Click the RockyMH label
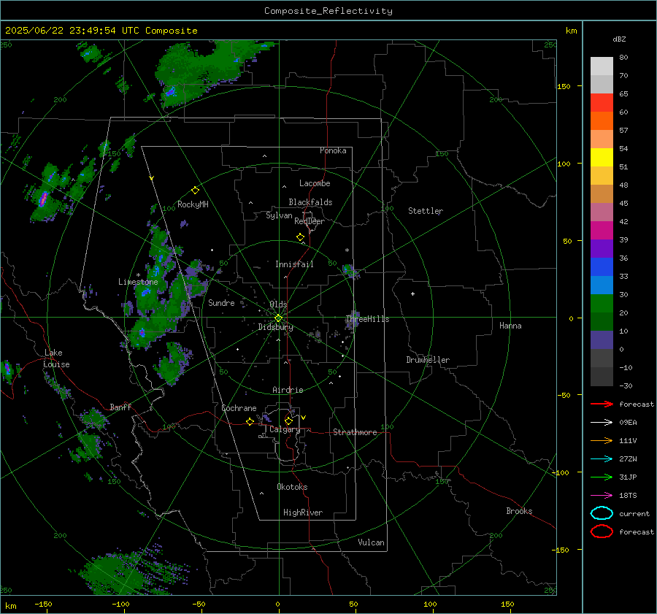 point(193,204)
